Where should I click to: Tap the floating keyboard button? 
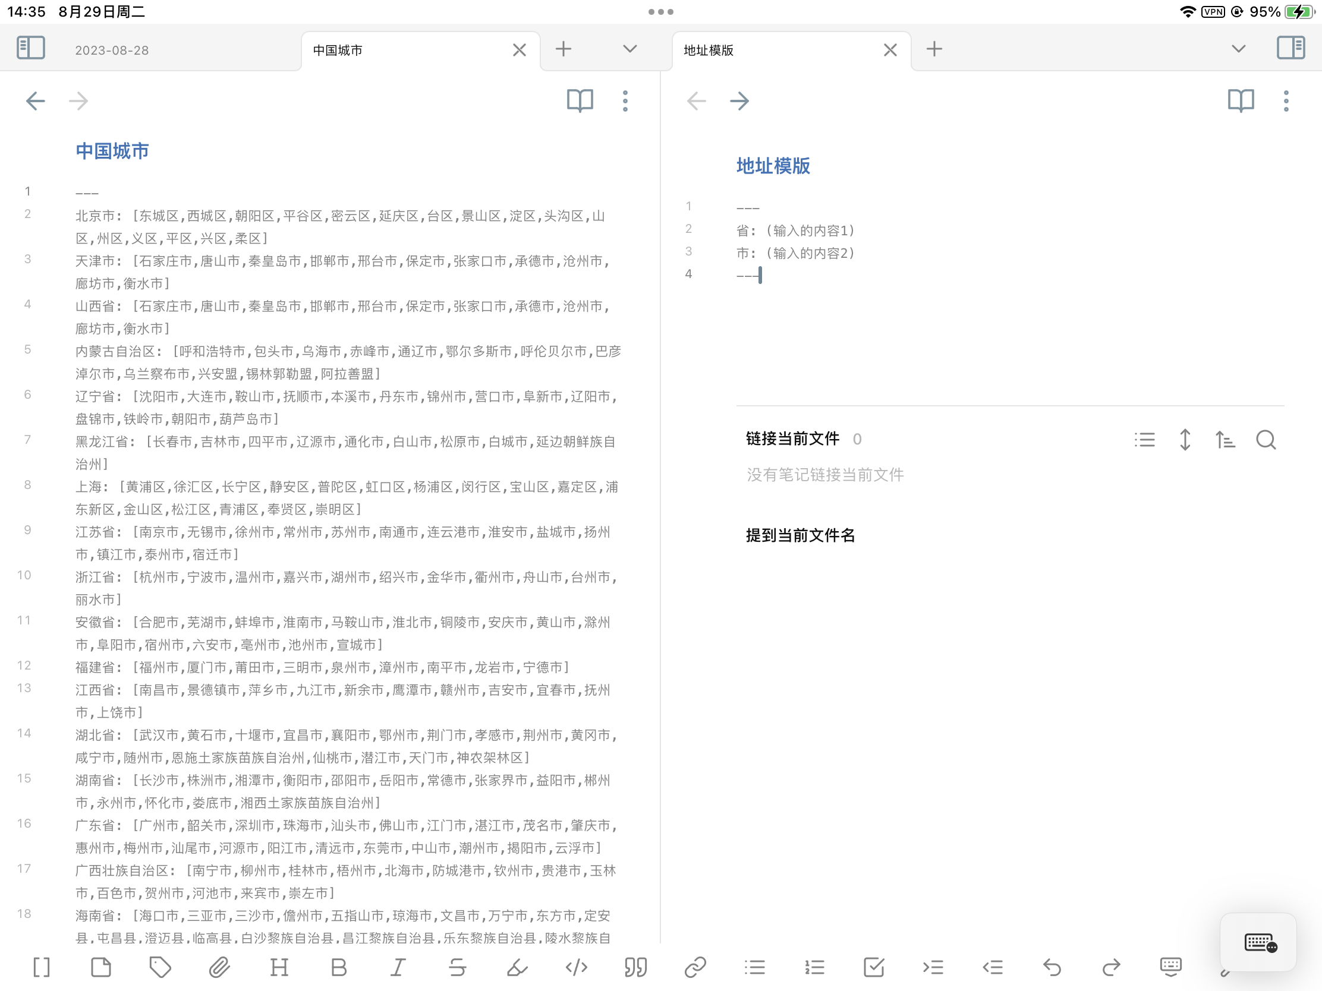coord(1258,943)
